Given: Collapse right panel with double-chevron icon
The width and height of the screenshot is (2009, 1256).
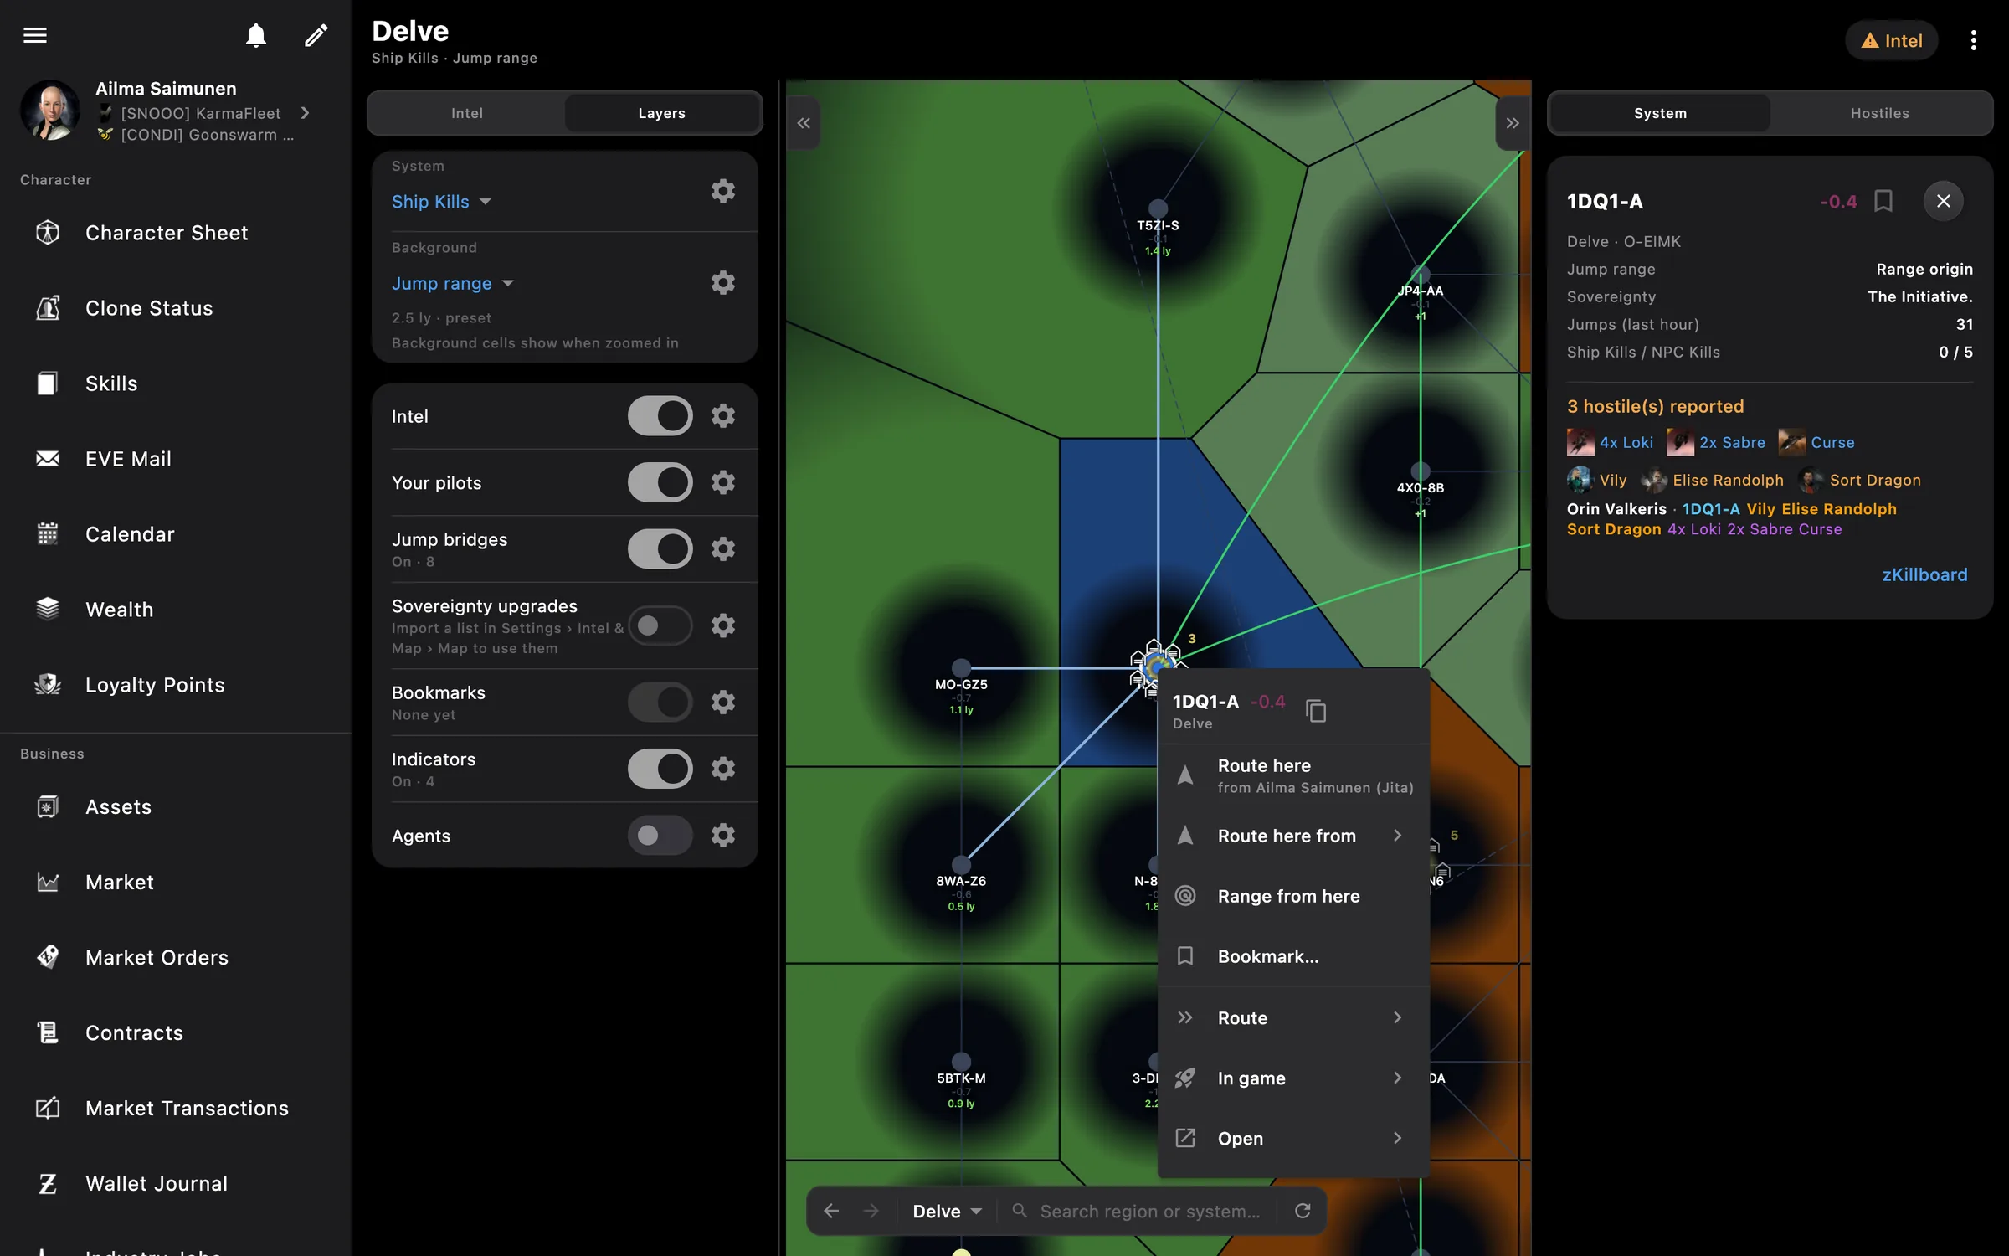Looking at the screenshot, I should coord(1513,123).
